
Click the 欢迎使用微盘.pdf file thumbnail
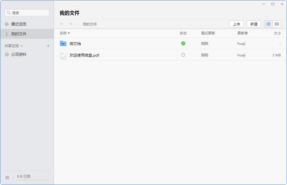(63, 55)
